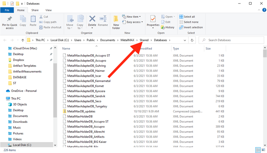The width and height of the screenshot is (267, 153).
Task: Click Public in address breadcrumb
Action: click(x=91, y=40)
